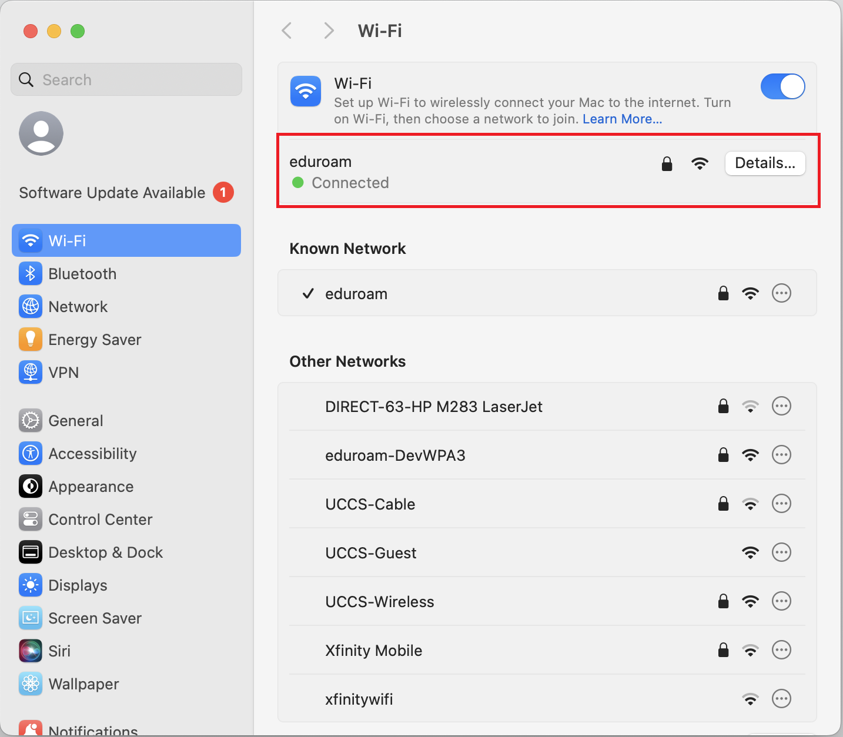Screen dimensions: 843x737
Task: Open more options for eduroam-DevWPA3
Action: (x=781, y=454)
